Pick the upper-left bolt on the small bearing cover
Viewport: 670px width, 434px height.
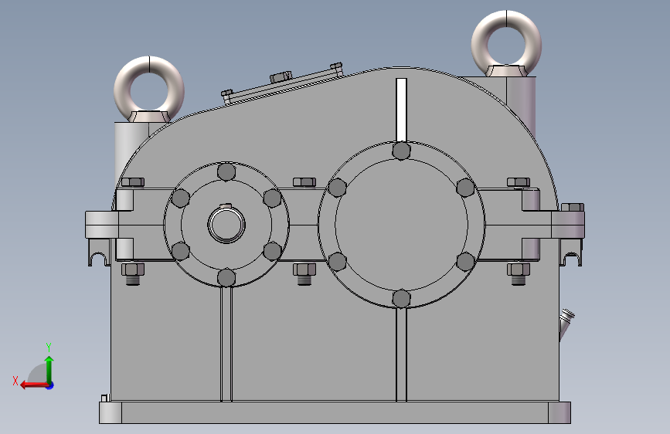tap(180, 198)
